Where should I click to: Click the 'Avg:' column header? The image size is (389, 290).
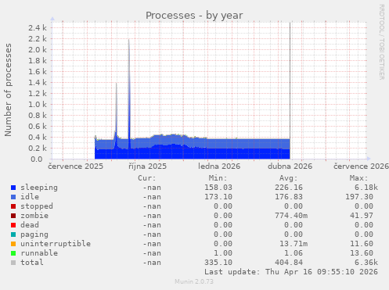click(288, 178)
